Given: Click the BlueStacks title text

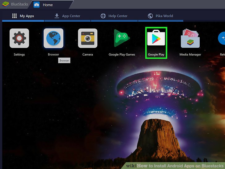Looking at the screenshot, I should tap(19, 4).
